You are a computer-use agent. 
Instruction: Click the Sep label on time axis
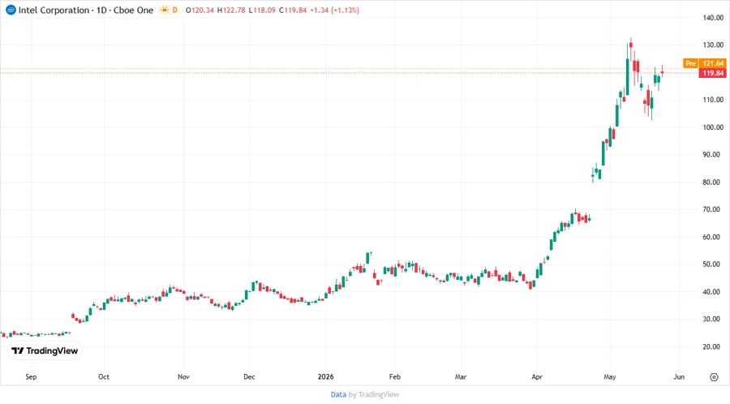pos(31,376)
